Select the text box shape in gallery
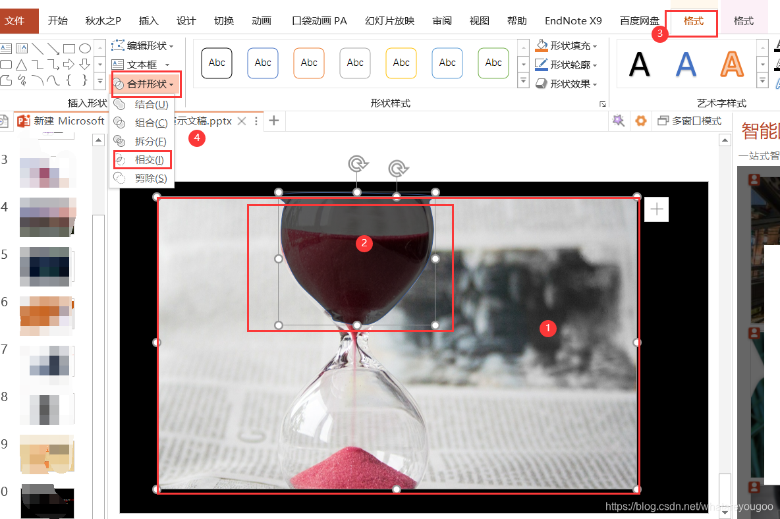The width and height of the screenshot is (780, 519). (x=6, y=48)
